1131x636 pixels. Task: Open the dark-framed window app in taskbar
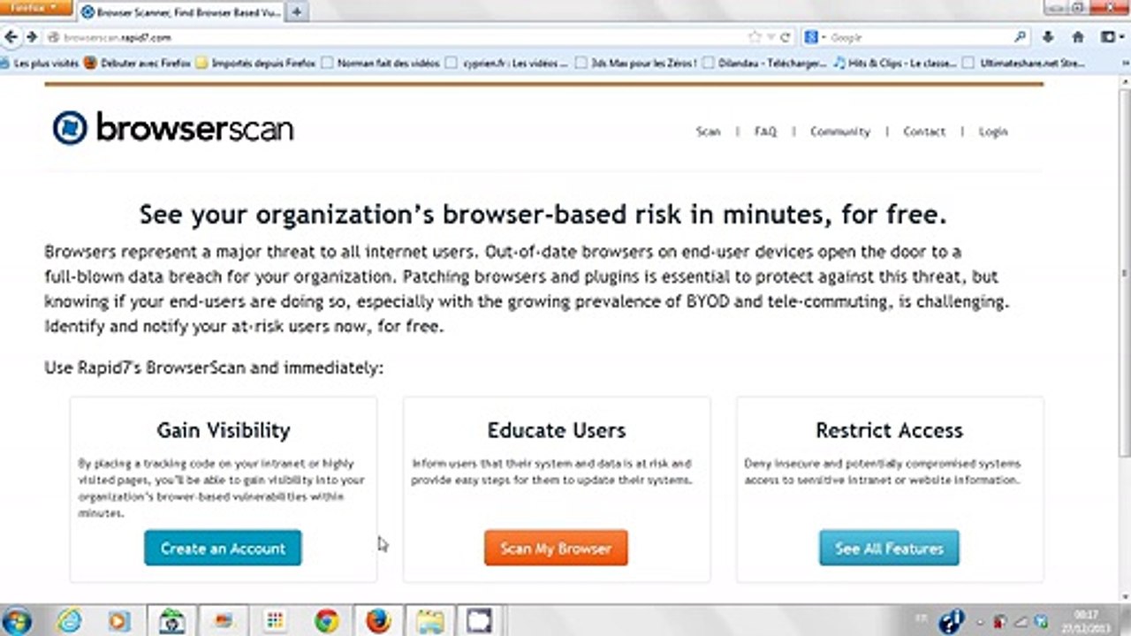tap(480, 621)
